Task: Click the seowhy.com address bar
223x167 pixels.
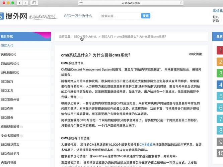Action: [x=131, y=3]
